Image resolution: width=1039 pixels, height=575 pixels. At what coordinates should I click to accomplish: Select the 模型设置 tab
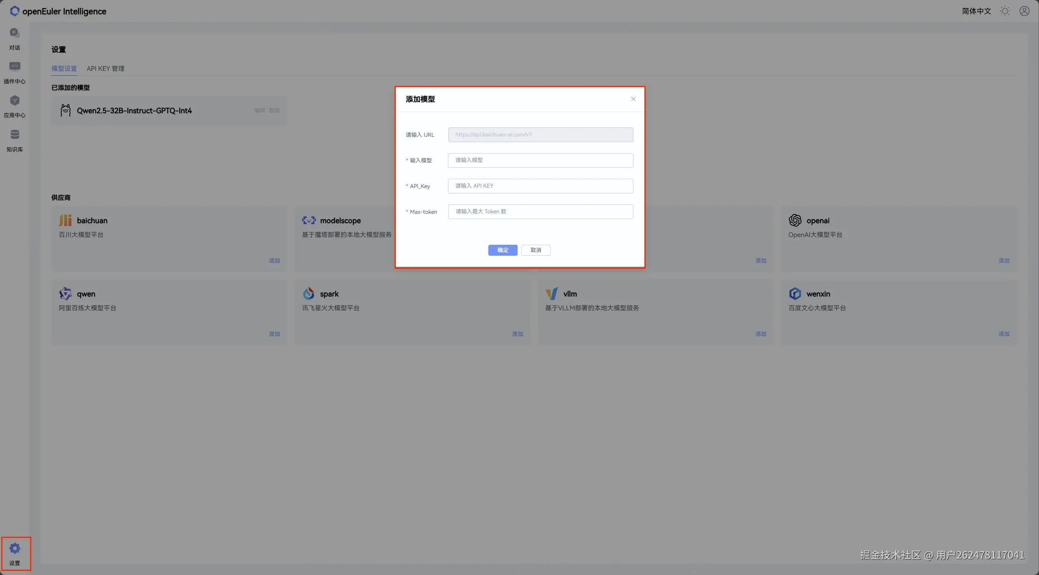coord(64,68)
